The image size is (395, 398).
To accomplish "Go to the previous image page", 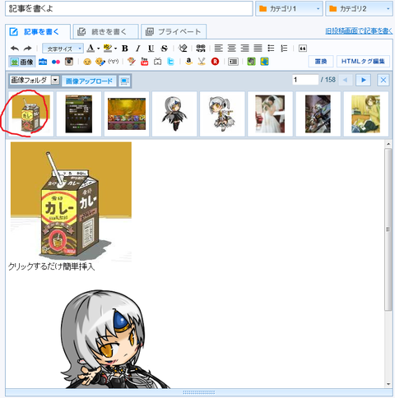I will pos(346,80).
